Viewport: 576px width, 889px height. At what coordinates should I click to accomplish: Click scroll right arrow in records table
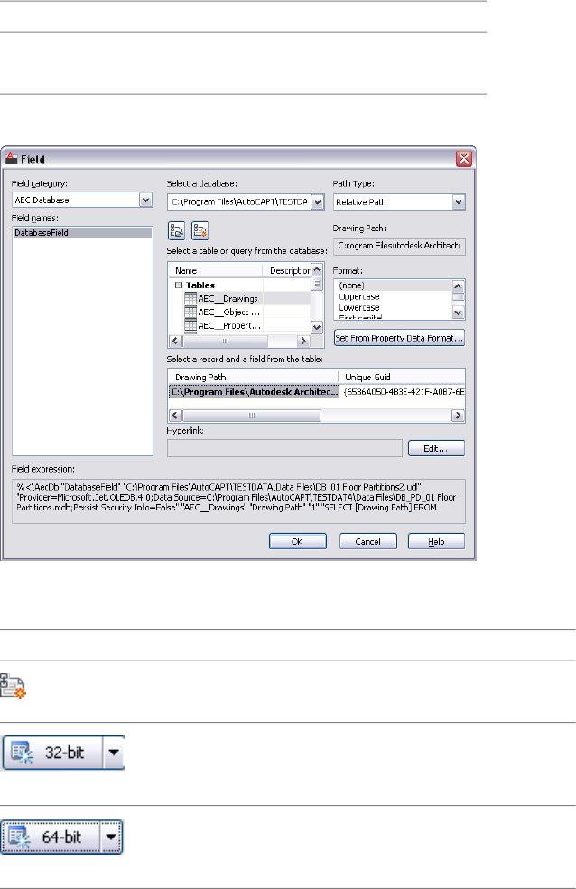coord(458,416)
